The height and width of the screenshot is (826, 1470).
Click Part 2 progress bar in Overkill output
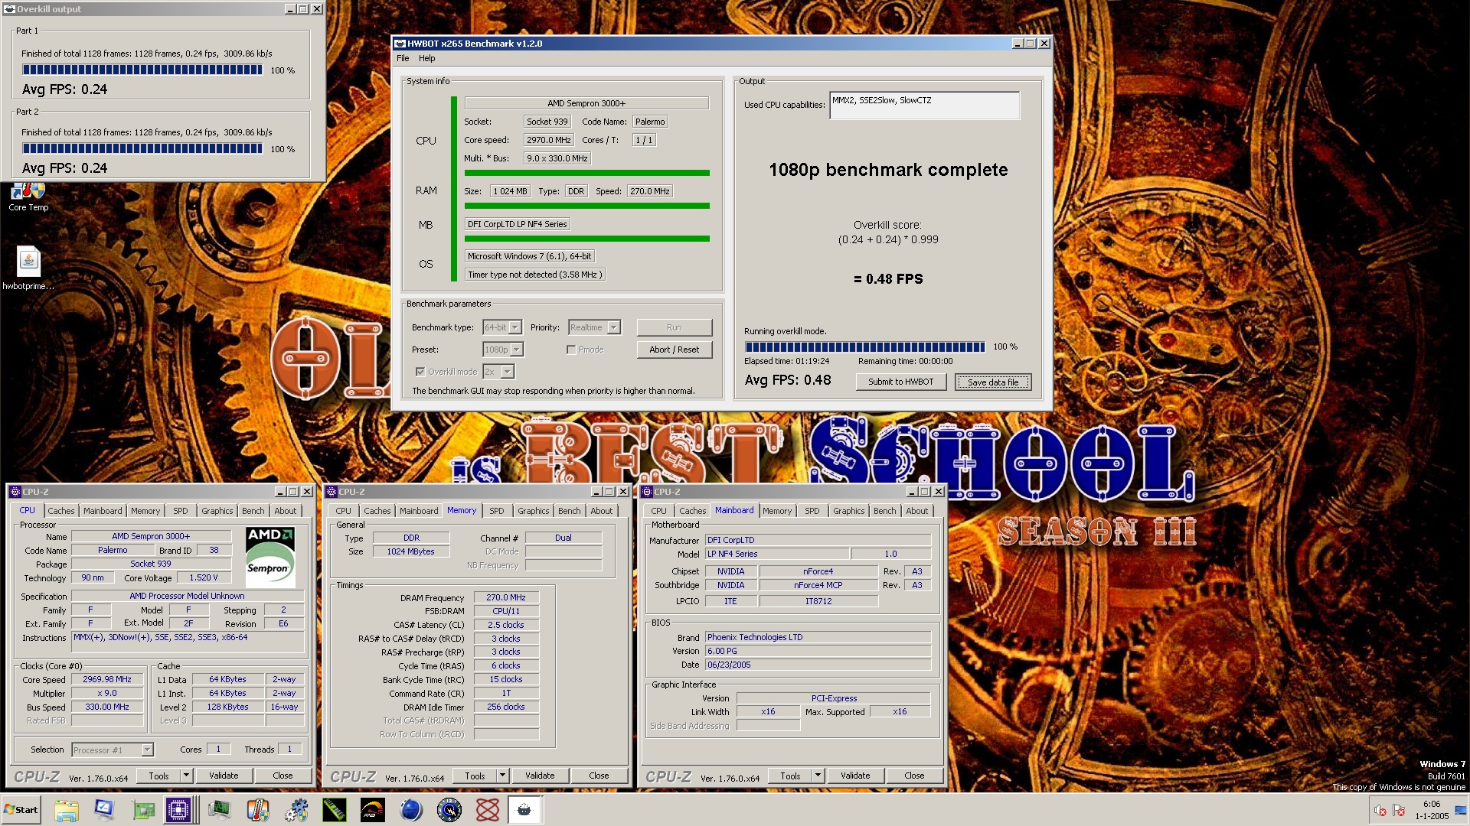pos(142,148)
